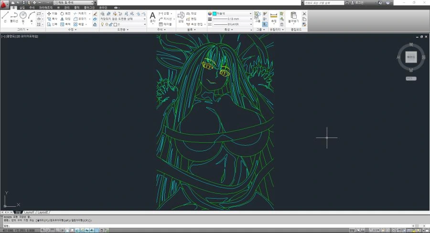Click the Erase tool icon
This screenshot has width=430, height=233.
[95, 14]
